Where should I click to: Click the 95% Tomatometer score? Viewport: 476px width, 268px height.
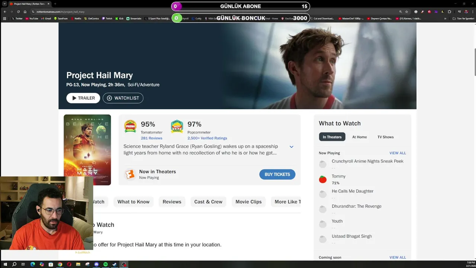[148, 124]
